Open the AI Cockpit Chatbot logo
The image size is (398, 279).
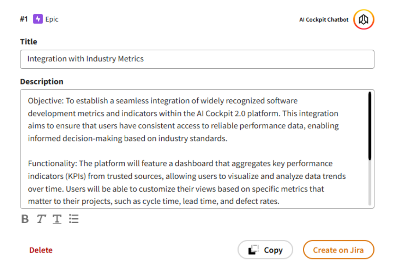363,19
